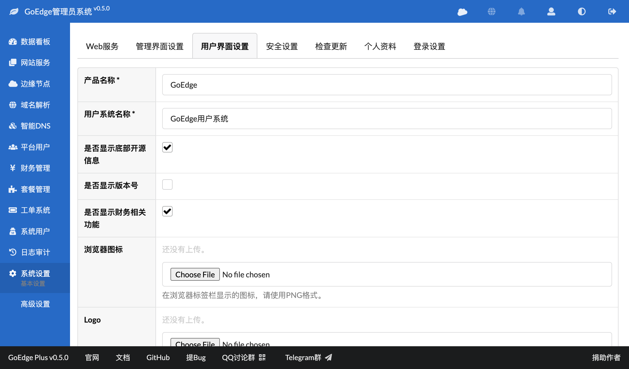Viewport: 629px width, 369px height.
Task: Click GoEdge Plus v0.5.0 footer text
Action: click(38, 357)
